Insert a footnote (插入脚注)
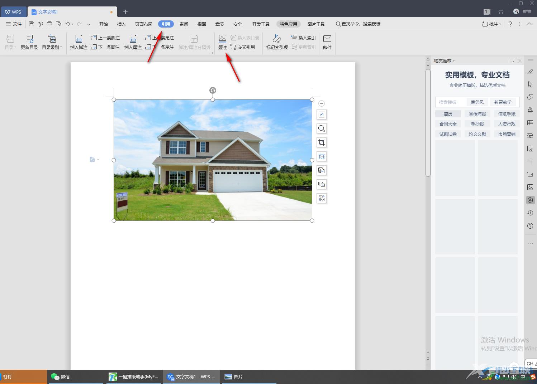This screenshot has height=384, width=537. pyautogui.click(x=79, y=42)
